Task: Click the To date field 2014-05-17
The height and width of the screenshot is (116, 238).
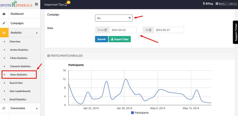Action: click(x=169, y=30)
